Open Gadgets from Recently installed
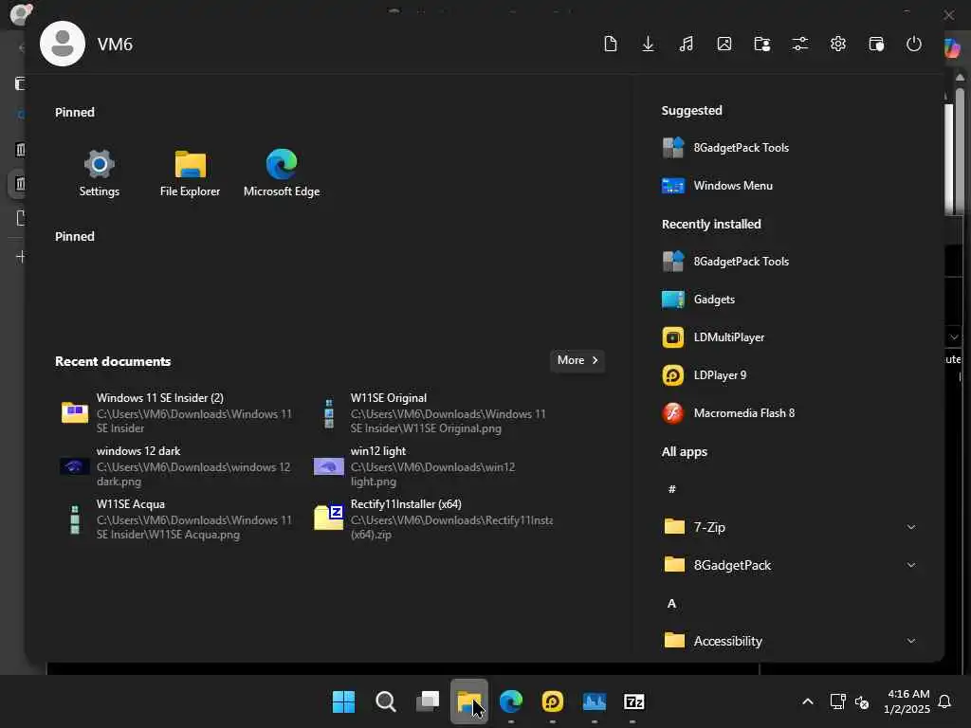The image size is (971, 728). 699,299
